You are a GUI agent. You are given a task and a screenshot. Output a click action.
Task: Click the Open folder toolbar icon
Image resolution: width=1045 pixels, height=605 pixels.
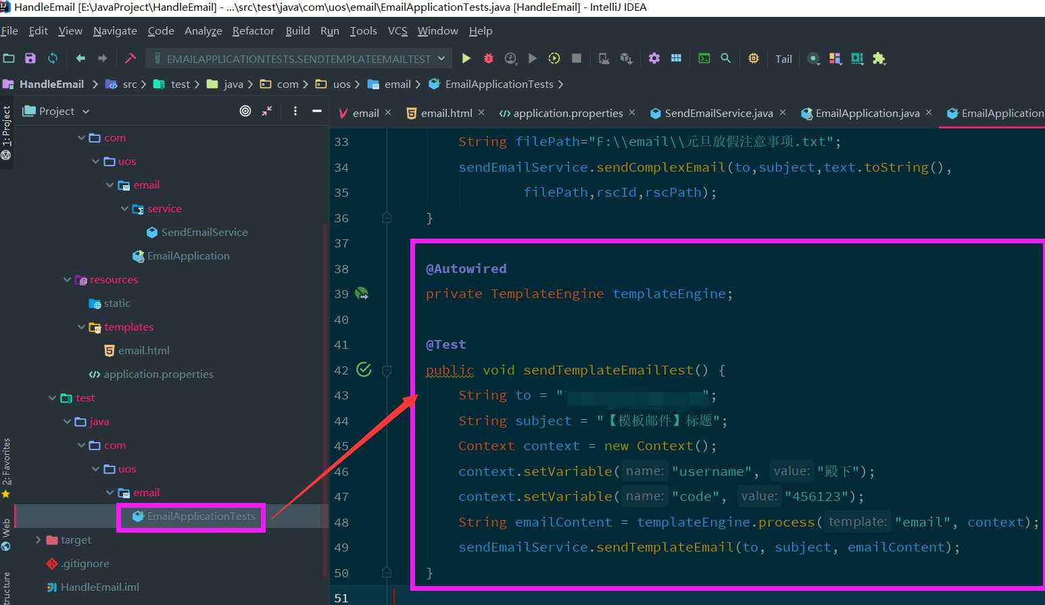[9, 58]
